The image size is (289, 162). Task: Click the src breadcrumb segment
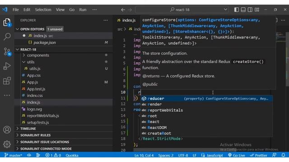[120, 29]
